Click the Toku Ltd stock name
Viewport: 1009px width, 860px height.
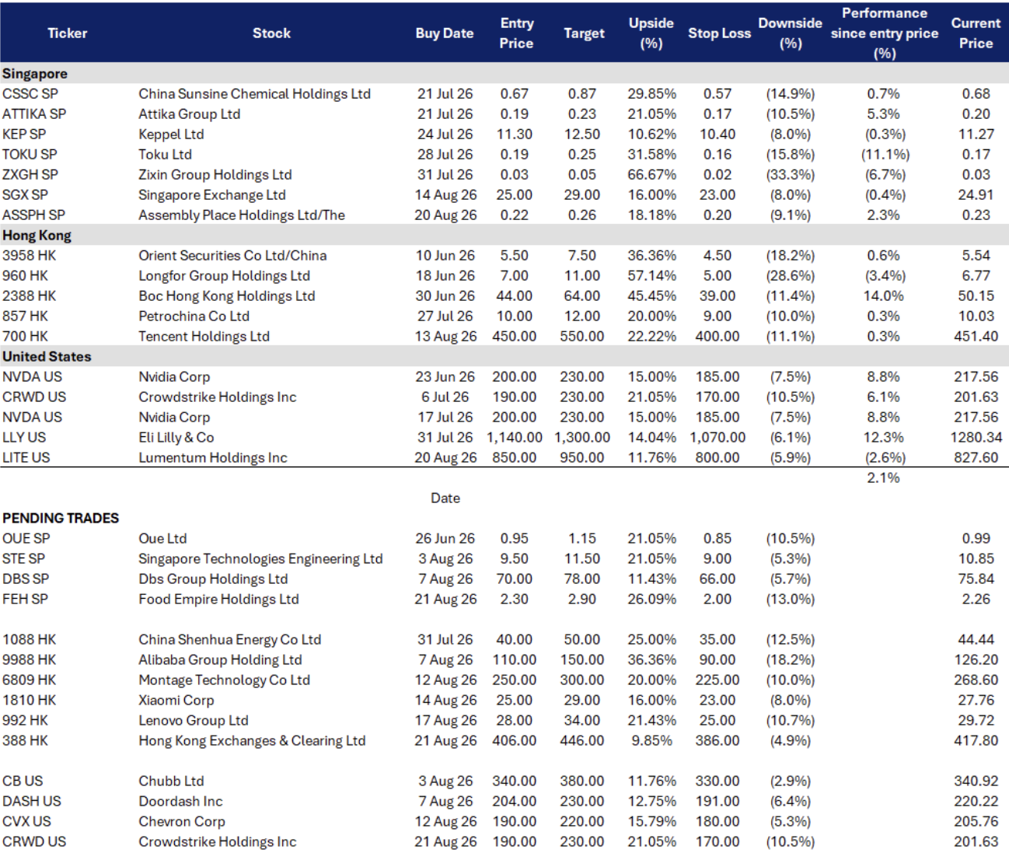click(x=165, y=155)
